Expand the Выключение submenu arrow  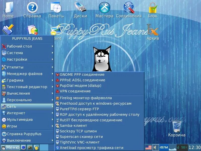point(52,140)
